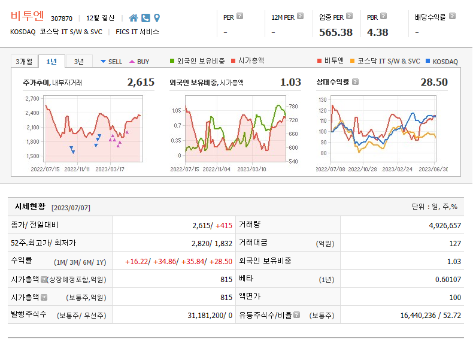Click blue KOSDAQ legend swatch
Viewport: 473px width, 339px height.
[427, 61]
